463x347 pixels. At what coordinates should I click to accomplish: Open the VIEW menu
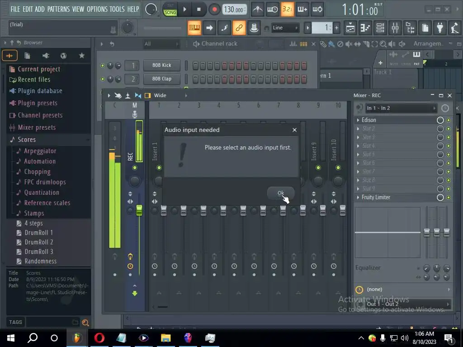(x=78, y=9)
